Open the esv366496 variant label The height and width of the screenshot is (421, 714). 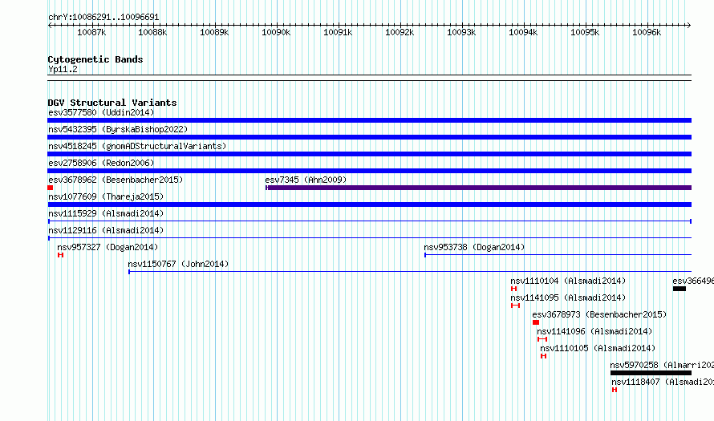click(693, 281)
